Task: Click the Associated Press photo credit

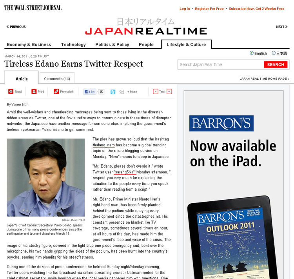Action: coord(73,220)
